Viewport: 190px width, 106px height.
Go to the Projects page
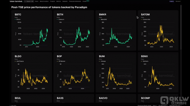click(x=52, y=1)
